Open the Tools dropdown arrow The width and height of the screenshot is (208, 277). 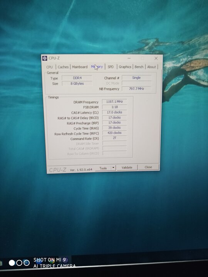coord(113,168)
